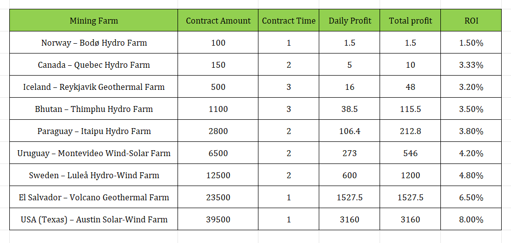
Task: Select Canada – Quebec Hydro Farm cell
Action: coord(94,65)
